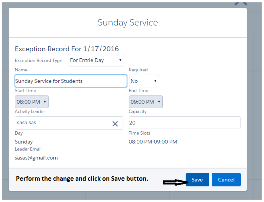Click the Name field containing Sunday Service for Students
Viewport: 264px width, 202px height.
pos(71,81)
